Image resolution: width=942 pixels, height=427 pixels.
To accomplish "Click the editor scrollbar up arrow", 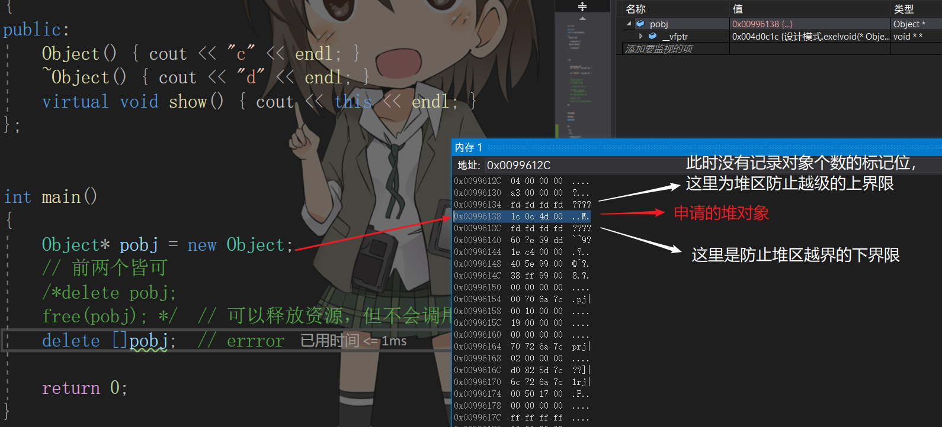I will click(x=582, y=19).
